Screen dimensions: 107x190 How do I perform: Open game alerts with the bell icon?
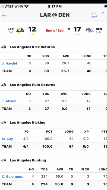(x=94, y=15)
